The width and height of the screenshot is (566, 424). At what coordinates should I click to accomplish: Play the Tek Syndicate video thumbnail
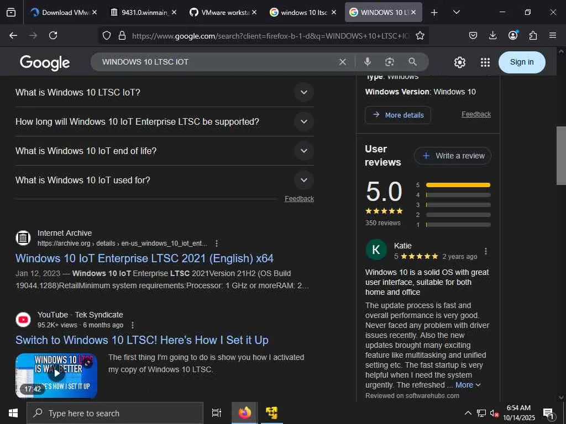point(56,375)
